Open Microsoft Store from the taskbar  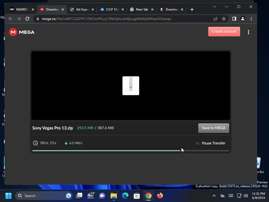pyautogui.click(x=137, y=196)
